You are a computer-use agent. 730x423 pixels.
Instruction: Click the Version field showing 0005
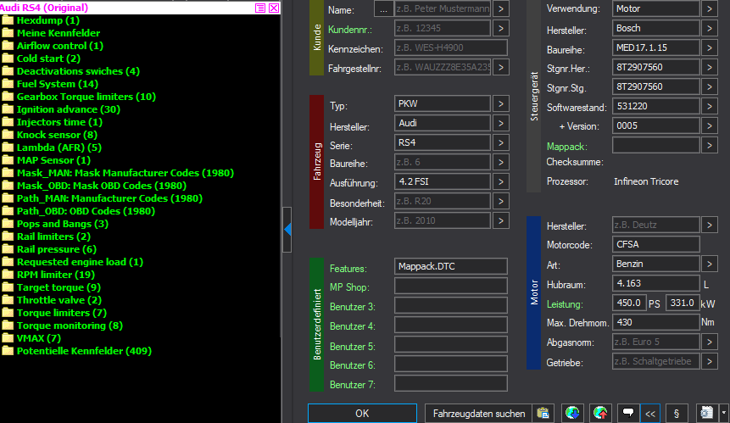656,126
